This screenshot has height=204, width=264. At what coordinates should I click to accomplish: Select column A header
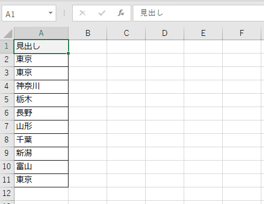coord(41,33)
